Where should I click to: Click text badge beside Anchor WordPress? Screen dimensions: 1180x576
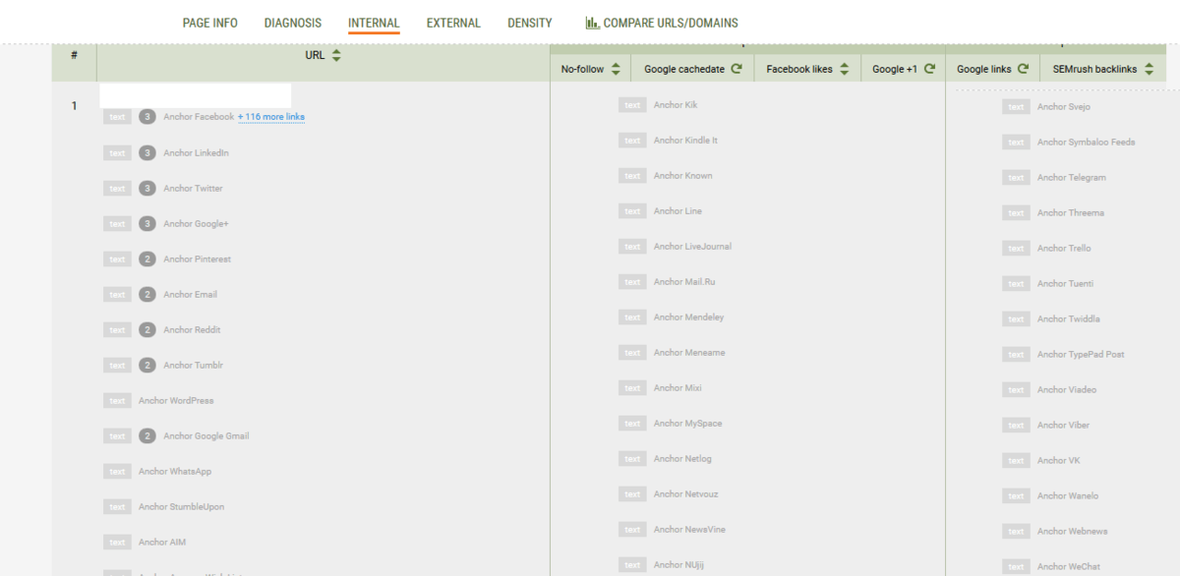point(117,400)
